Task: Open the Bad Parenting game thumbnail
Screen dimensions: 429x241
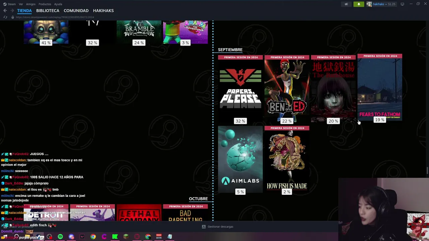Action: click(185, 213)
